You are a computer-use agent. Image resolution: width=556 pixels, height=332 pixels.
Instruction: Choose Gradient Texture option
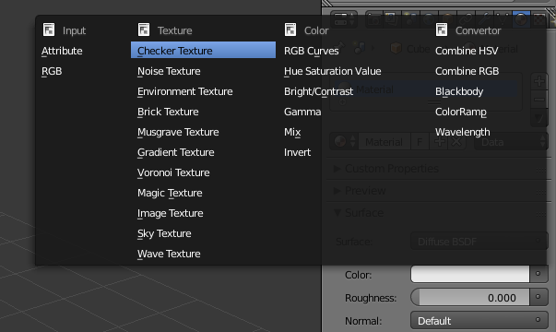click(x=175, y=152)
